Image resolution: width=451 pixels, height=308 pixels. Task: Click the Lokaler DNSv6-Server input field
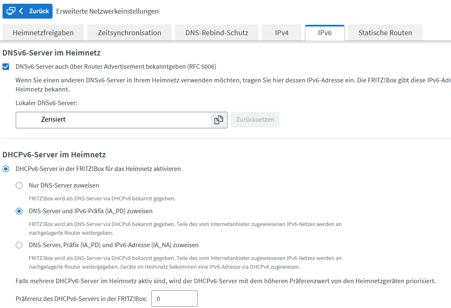point(113,120)
